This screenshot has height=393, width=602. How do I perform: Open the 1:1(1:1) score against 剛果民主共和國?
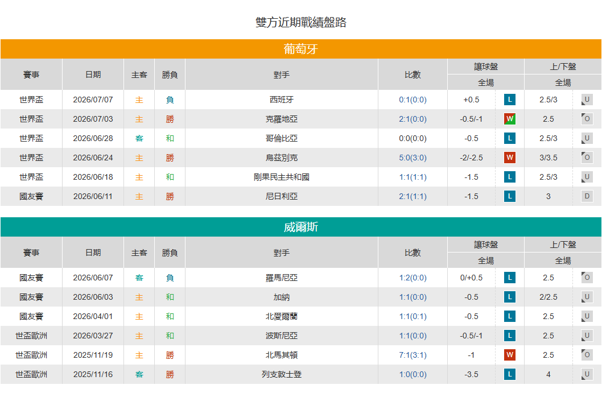pyautogui.click(x=413, y=177)
